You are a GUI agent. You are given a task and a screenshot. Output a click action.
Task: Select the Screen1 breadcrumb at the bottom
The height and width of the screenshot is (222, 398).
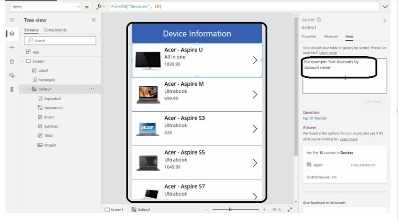[114, 209]
